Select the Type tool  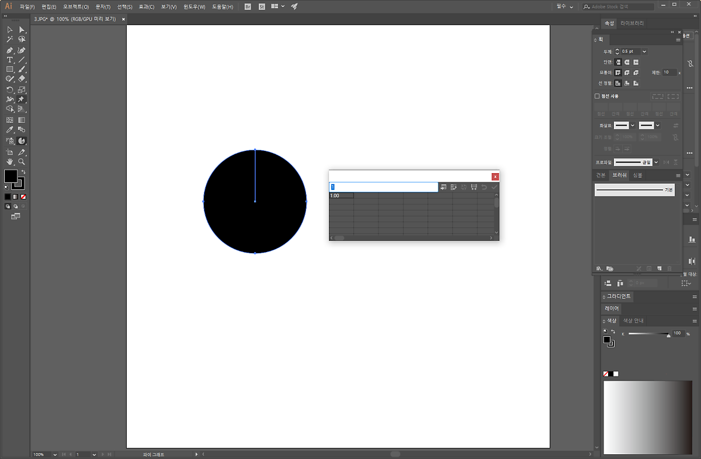click(10, 60)
